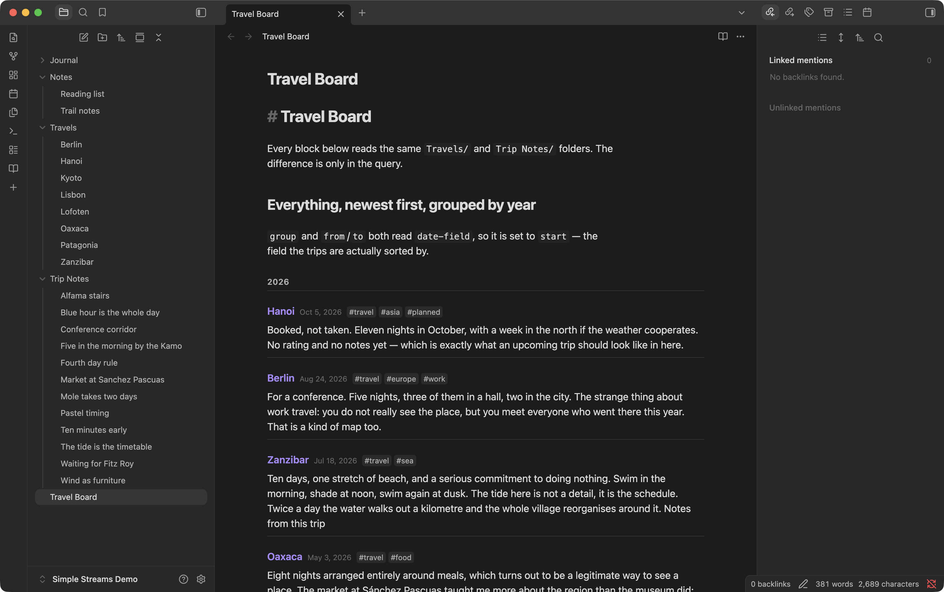This screenshot has width=944, height=592.
Task: Open the backlinks panel tab icon
Action: click(770, 12)
